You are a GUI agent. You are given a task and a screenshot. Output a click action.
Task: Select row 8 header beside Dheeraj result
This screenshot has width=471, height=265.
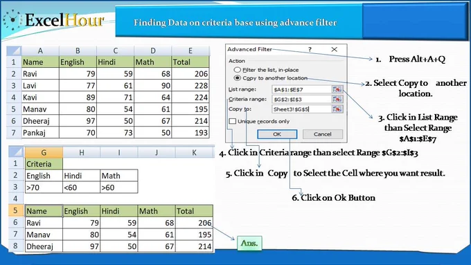pos(16,246)
